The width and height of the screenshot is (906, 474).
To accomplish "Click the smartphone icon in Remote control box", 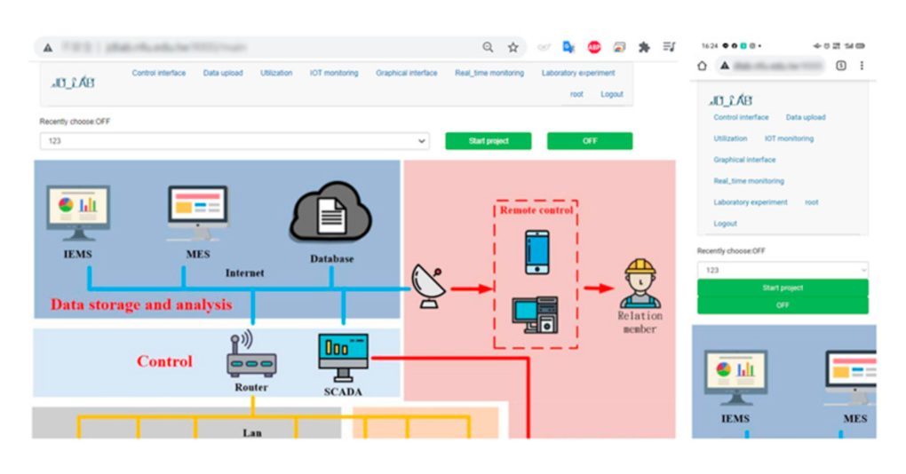I will (x=536, y=252).
